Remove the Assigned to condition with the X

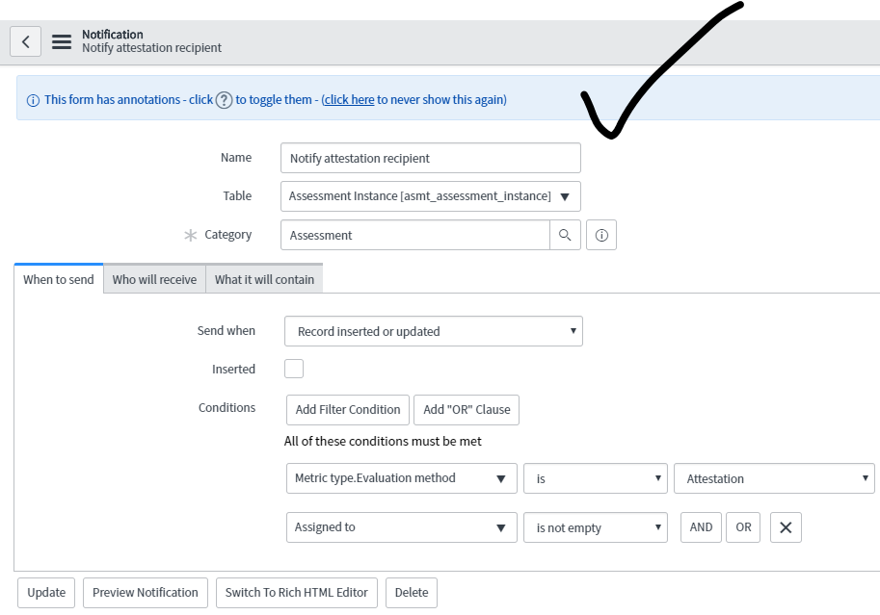click(x=786, y=526)
